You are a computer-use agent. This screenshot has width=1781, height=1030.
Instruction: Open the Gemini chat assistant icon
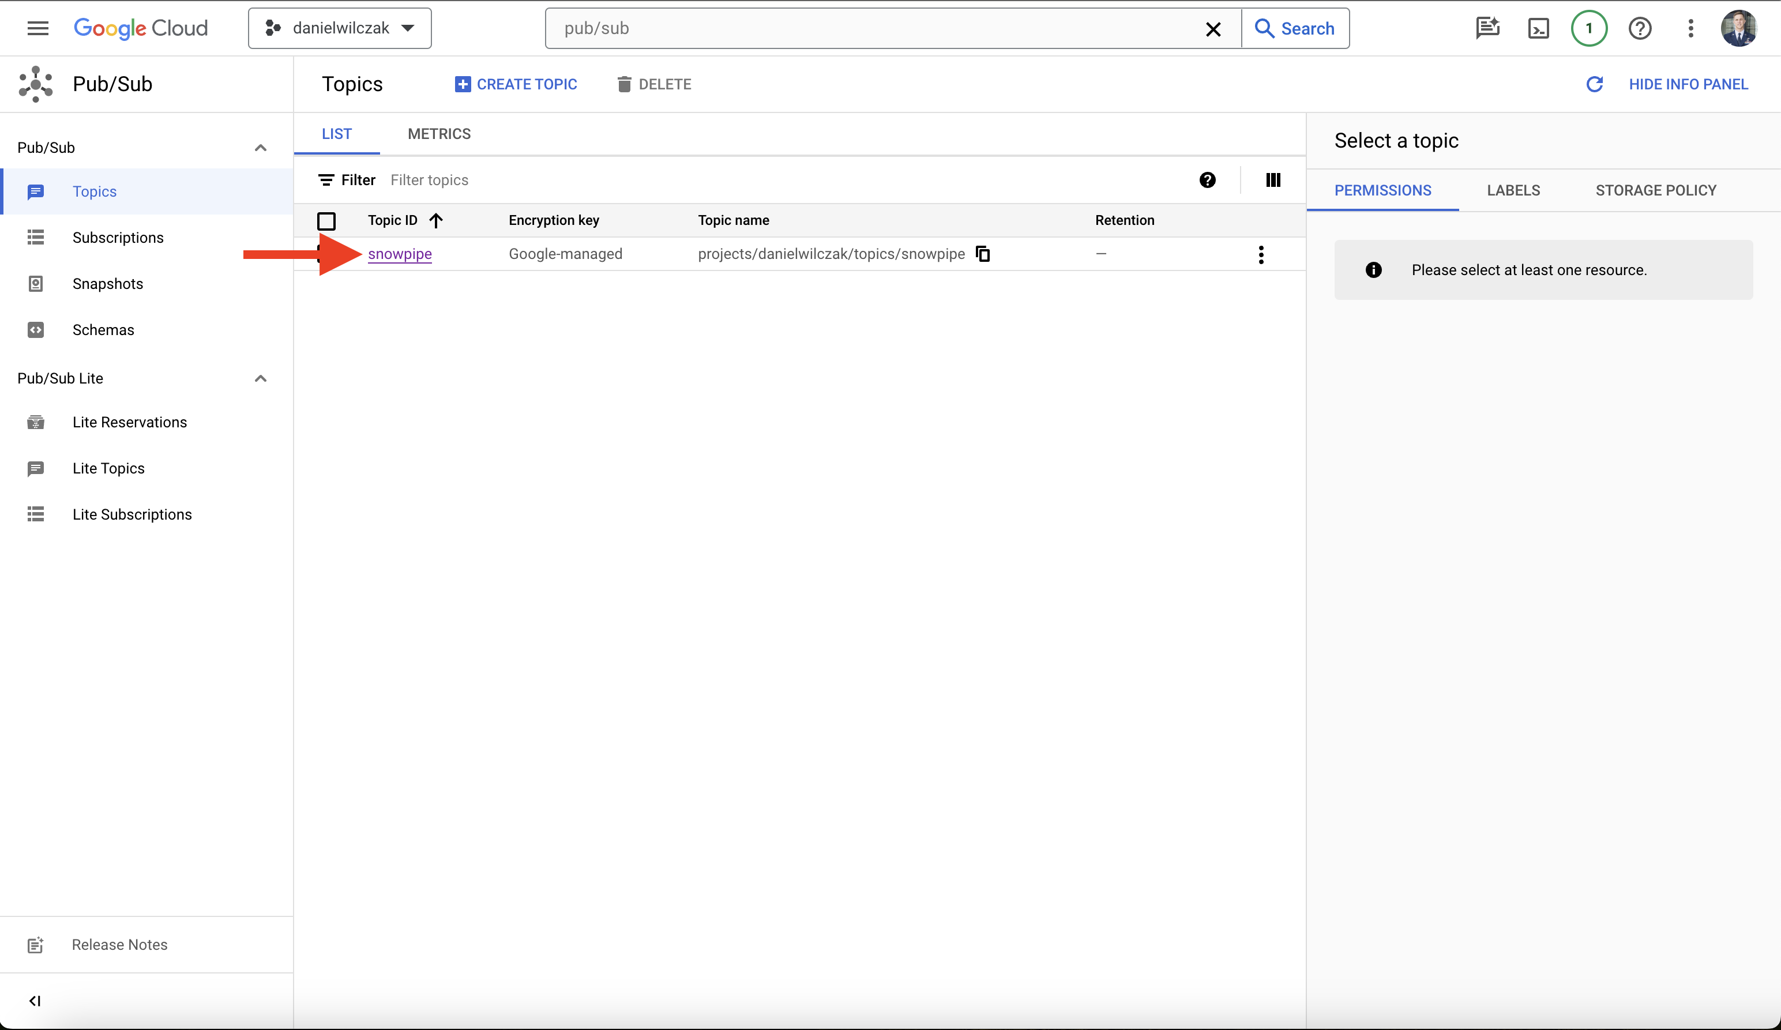[x=1487, y=28]
